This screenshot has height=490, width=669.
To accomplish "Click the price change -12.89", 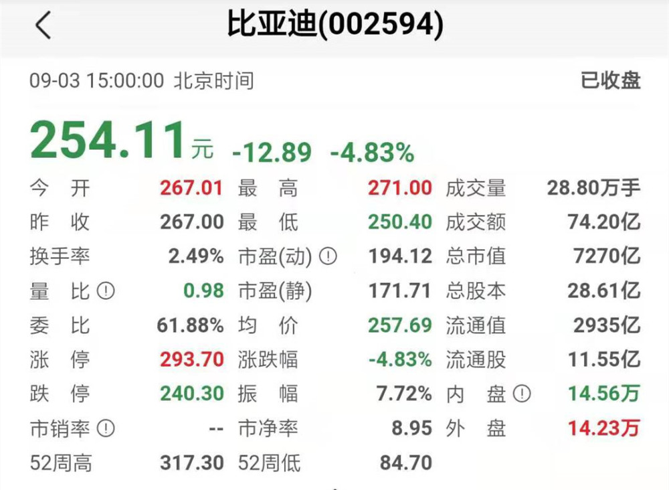I will pos(272,153).
